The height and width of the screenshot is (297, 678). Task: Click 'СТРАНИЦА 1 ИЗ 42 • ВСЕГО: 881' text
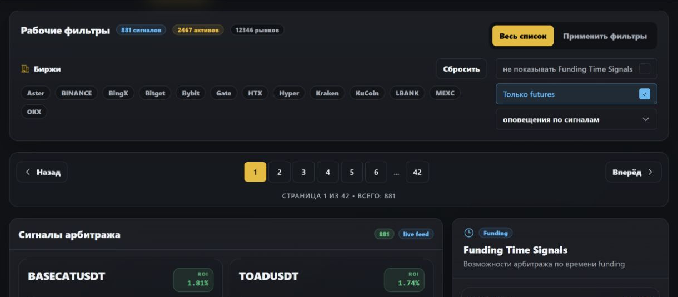click(339, 196)
